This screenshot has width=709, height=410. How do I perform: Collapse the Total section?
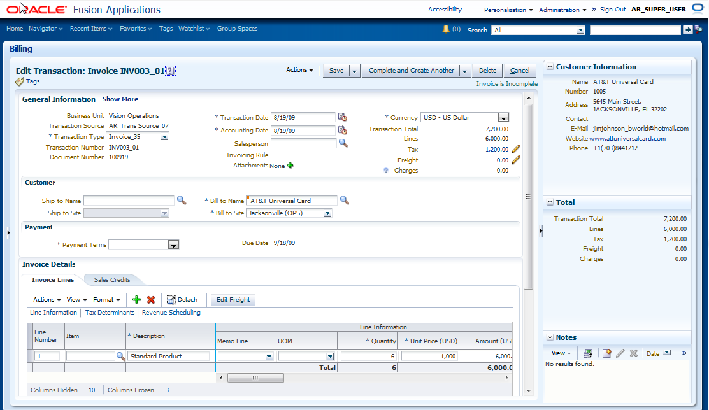coord(550,202)
